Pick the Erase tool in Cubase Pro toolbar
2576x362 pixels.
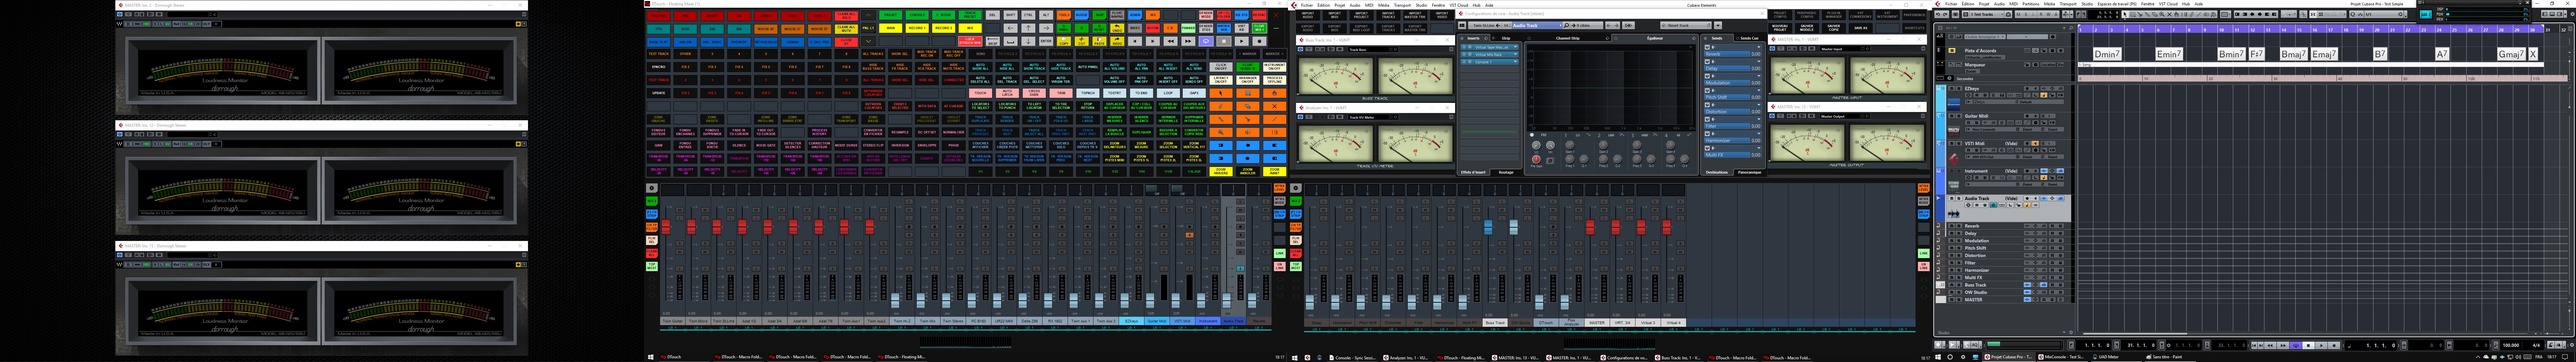coord(2155,14)
